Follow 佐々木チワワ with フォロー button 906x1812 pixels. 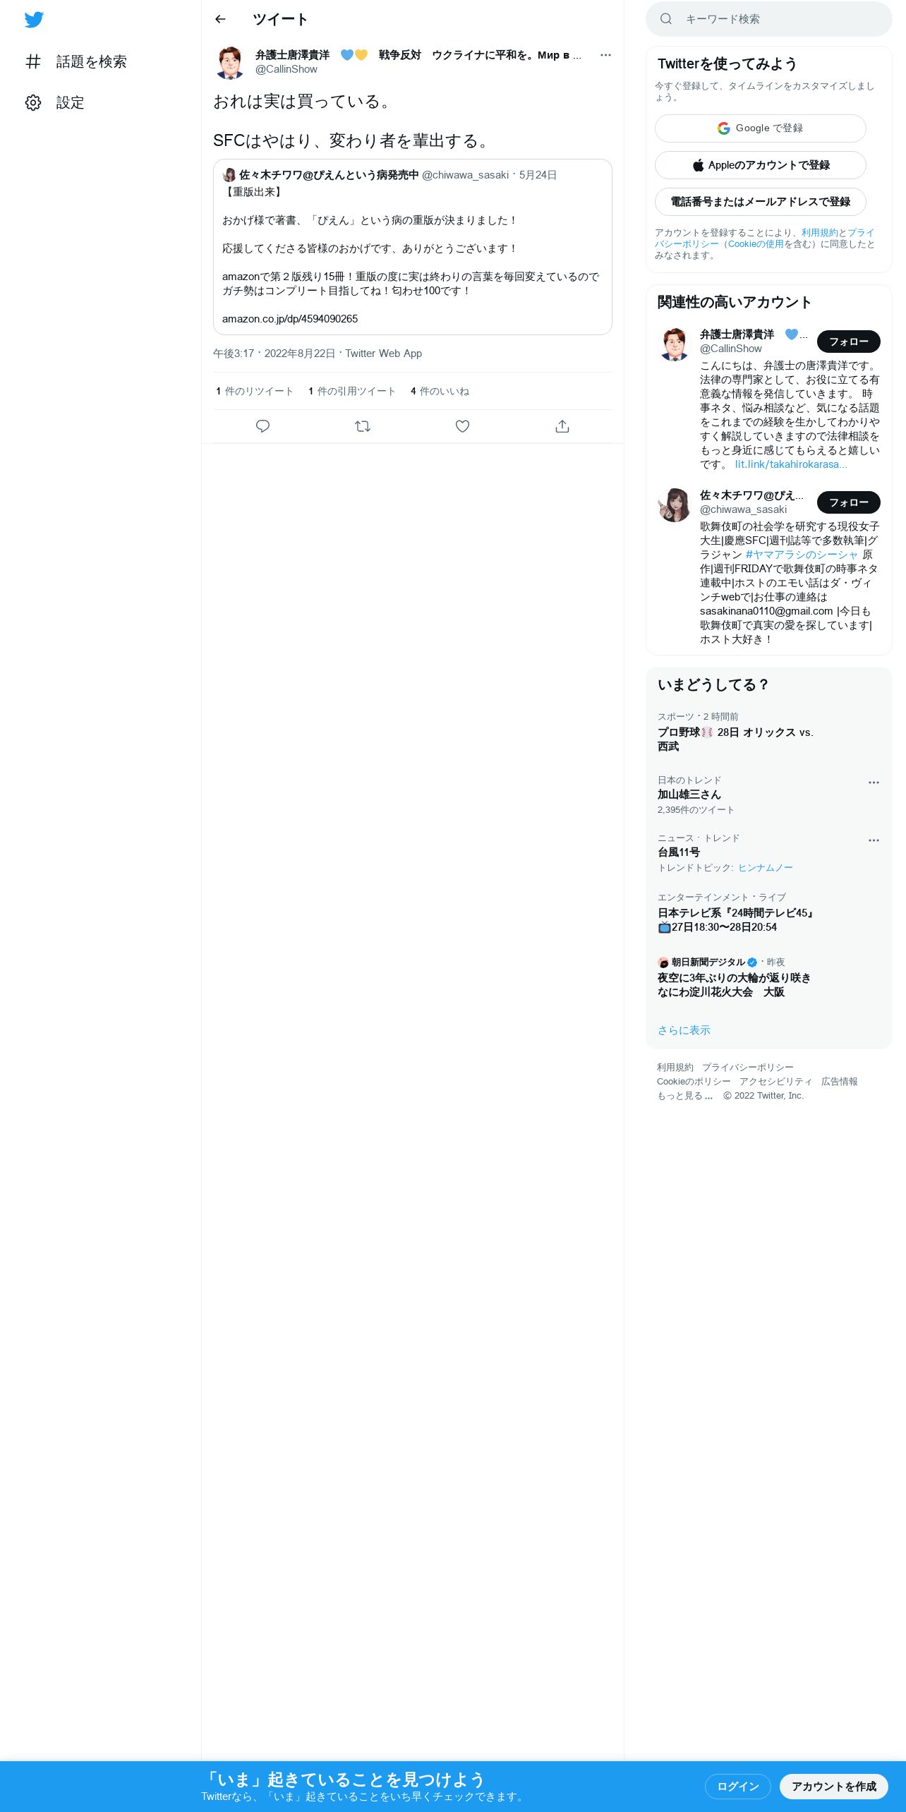[849, 502]
